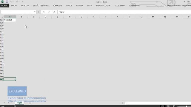Select column O header
This screenshot has width=191, height=107.
[x=177, y=17]
